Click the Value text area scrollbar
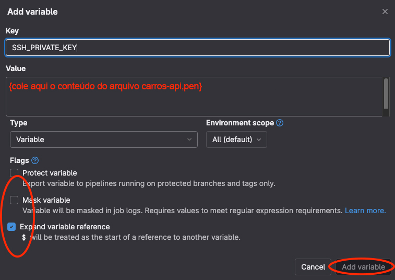The width and height of the screenshot is (395, 280). pyautogui.click(x=386, y=93)
